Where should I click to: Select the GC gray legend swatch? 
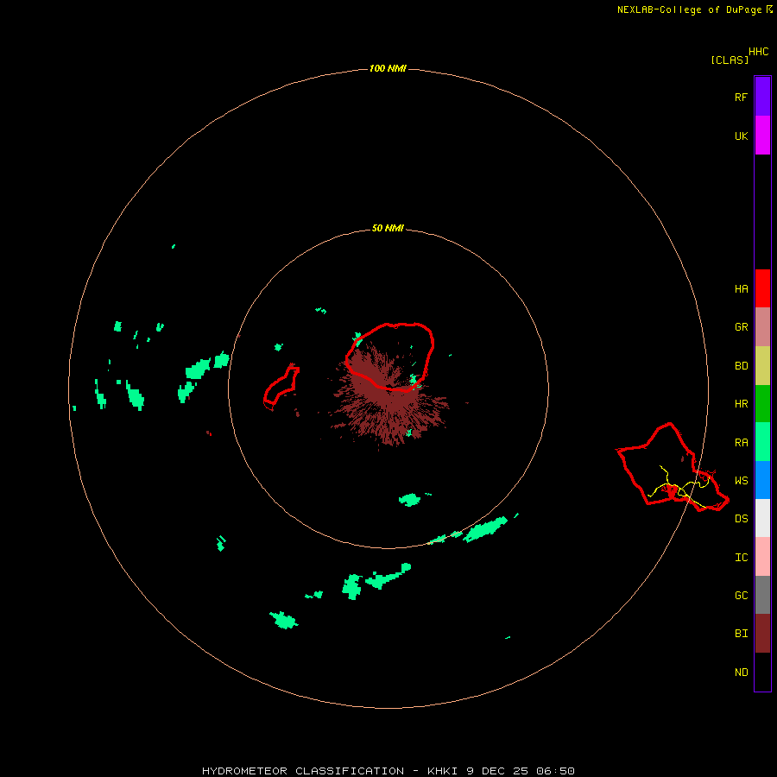point(762,595)
